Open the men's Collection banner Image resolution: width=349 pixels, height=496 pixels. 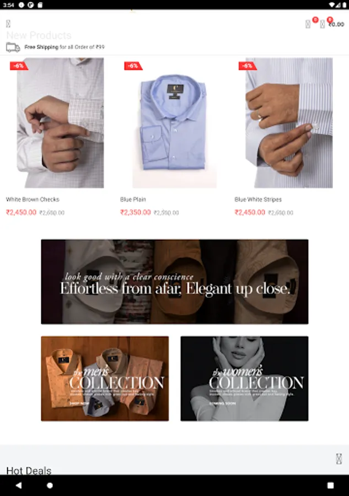[x=105, y=378]
